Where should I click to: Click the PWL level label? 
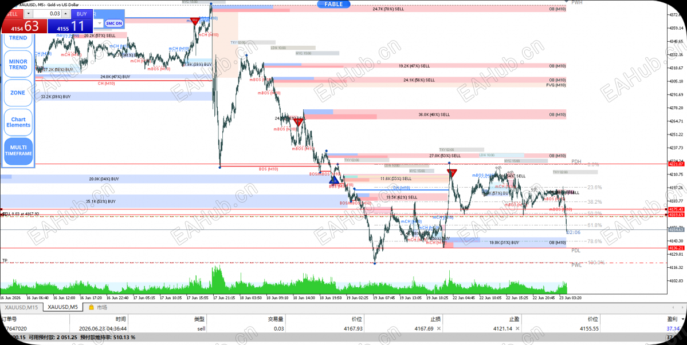click(576, 265)
